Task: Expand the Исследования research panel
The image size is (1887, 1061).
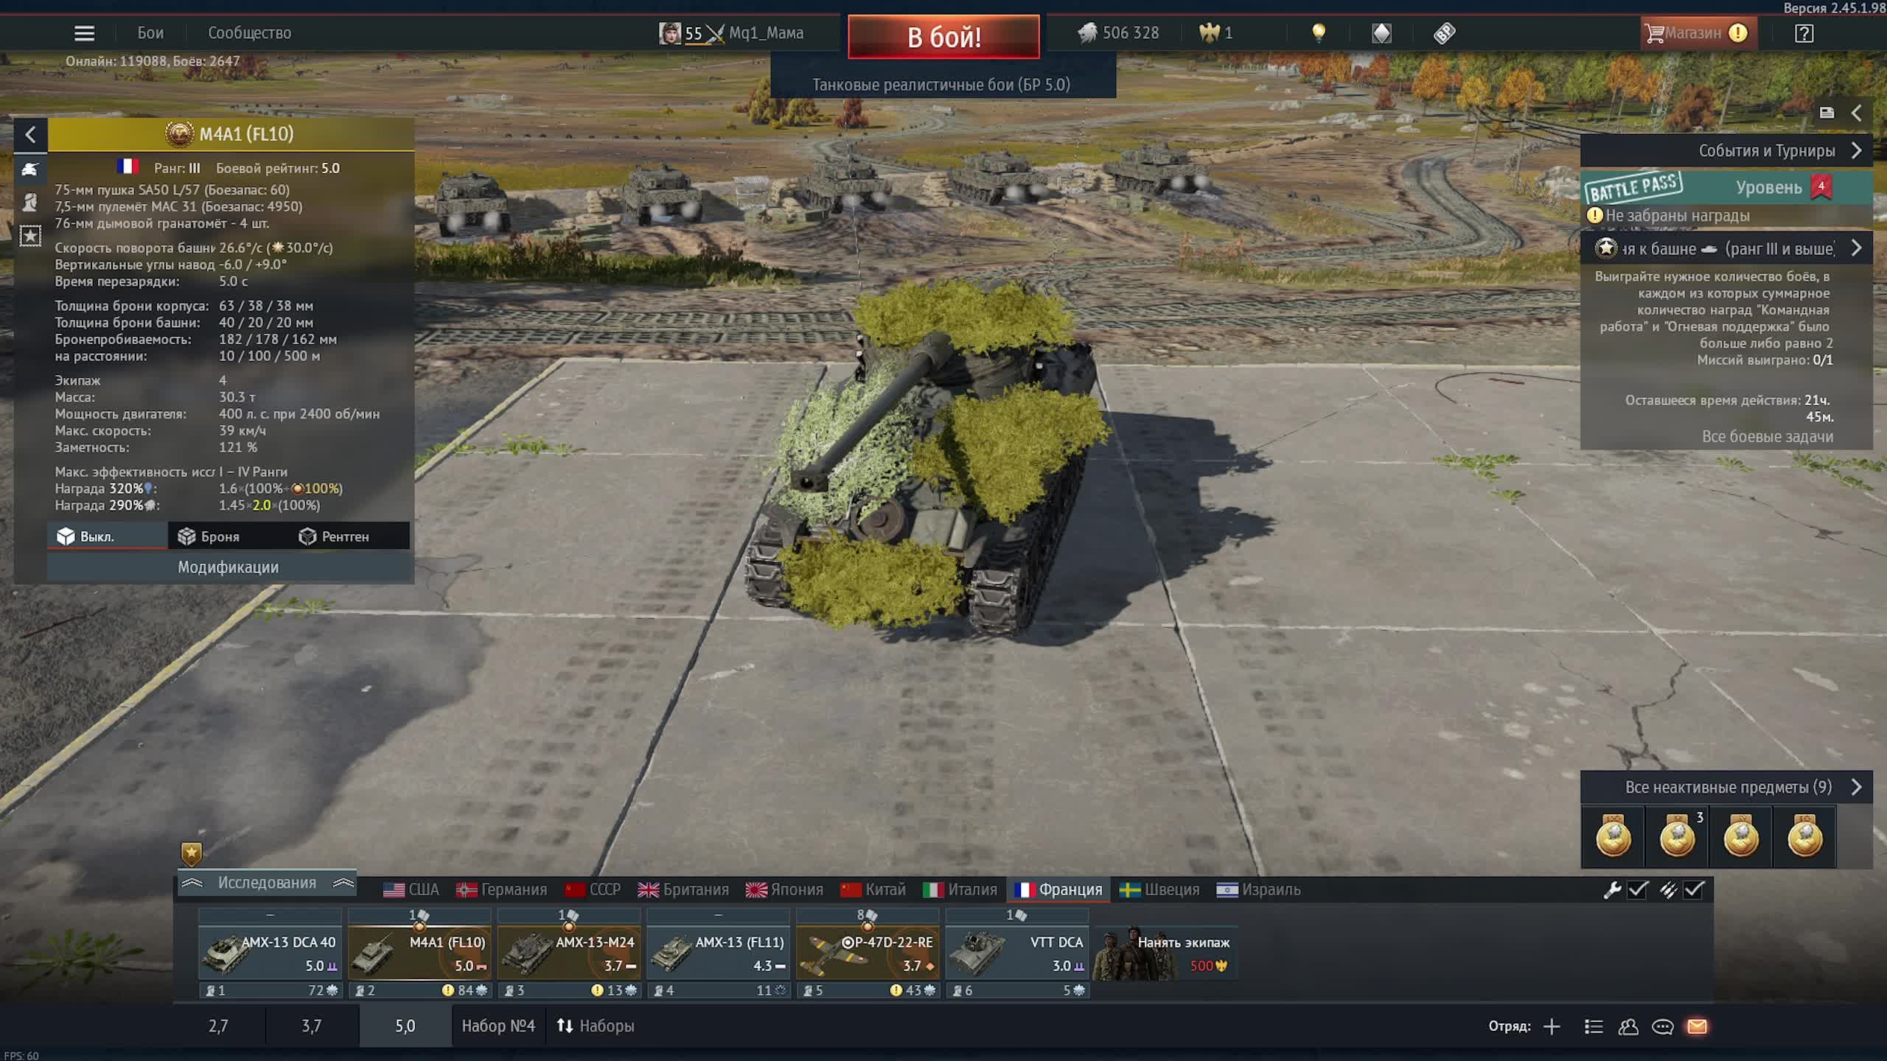Action: point(267,883)
